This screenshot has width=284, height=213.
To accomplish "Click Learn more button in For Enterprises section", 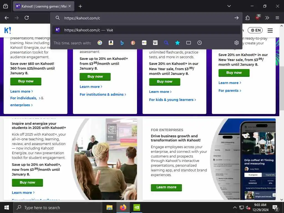I will (166, 187).
